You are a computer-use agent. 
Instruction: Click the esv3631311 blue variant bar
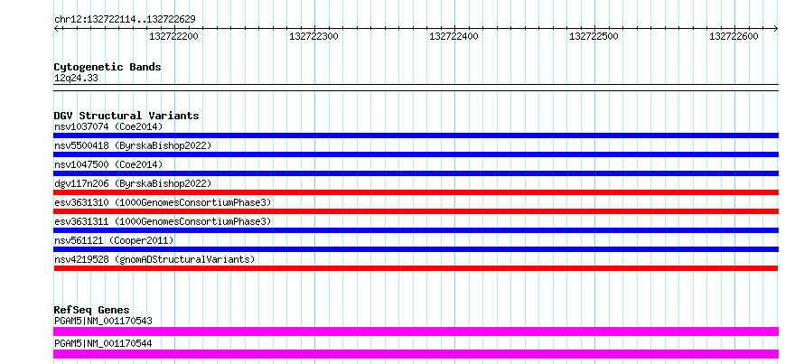(x=416, y=230)
